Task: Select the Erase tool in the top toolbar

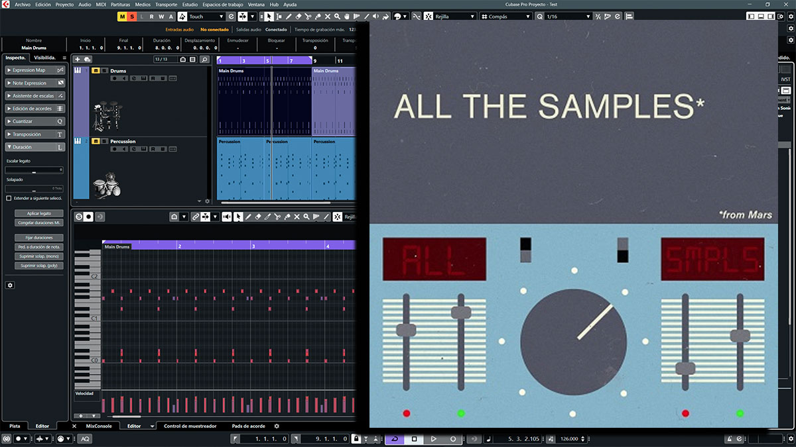Action: coord(298,16)
